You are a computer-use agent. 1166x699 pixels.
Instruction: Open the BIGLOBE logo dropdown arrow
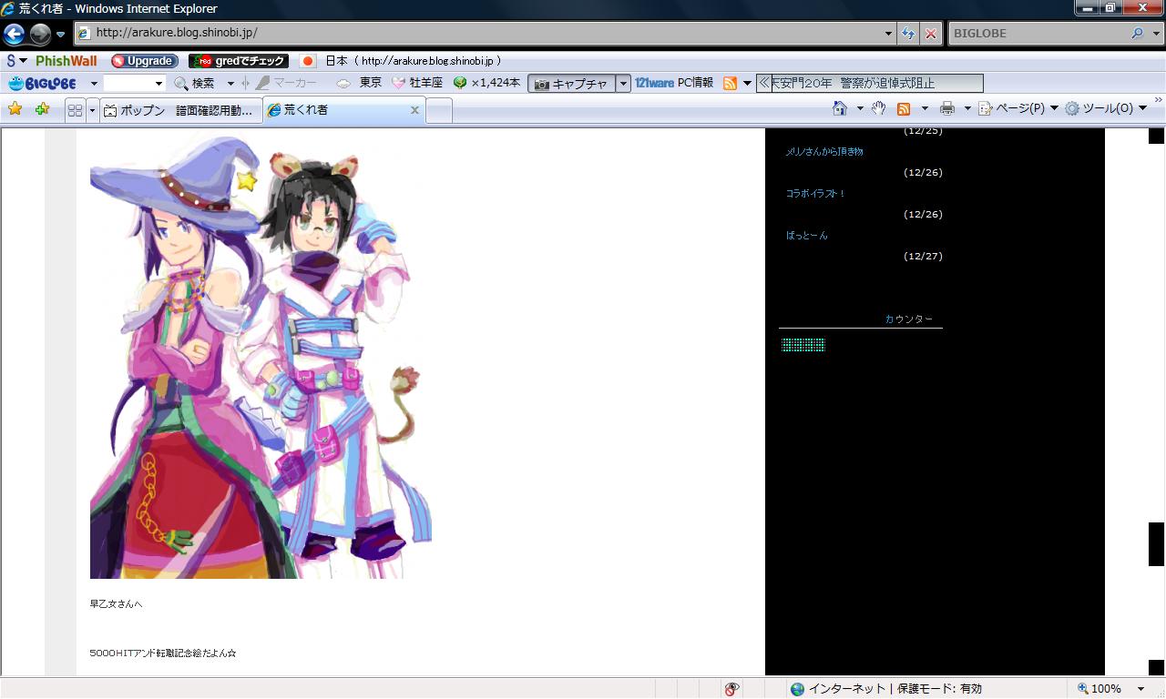point(93,83)
